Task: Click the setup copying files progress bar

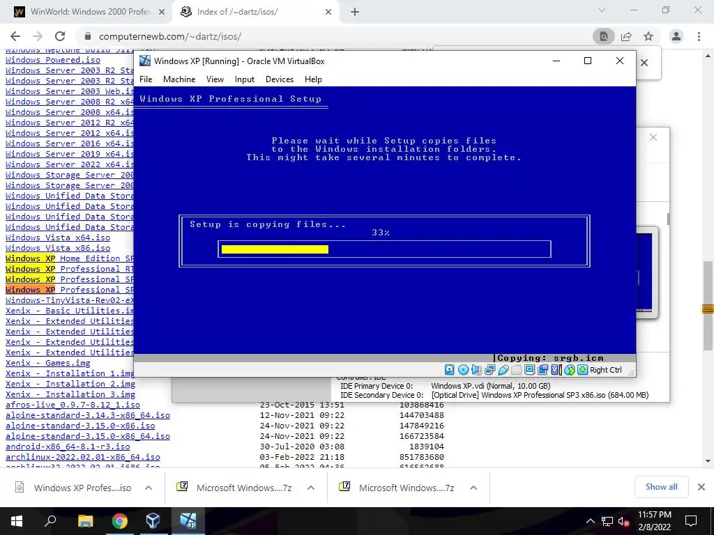Action: coord(385,249)
